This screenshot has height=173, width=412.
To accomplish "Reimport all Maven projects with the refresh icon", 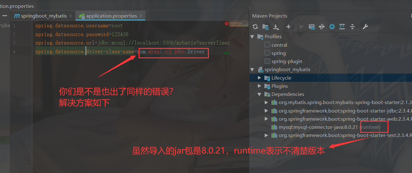I will pyautogui.click(x=255, y=27).
